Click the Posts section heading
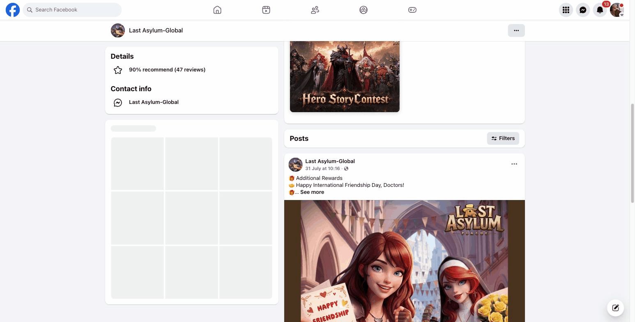 click(x=299, y=138)
